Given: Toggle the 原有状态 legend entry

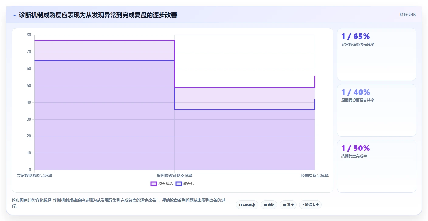Looking at the screenshot, I should tap(162, 184).
